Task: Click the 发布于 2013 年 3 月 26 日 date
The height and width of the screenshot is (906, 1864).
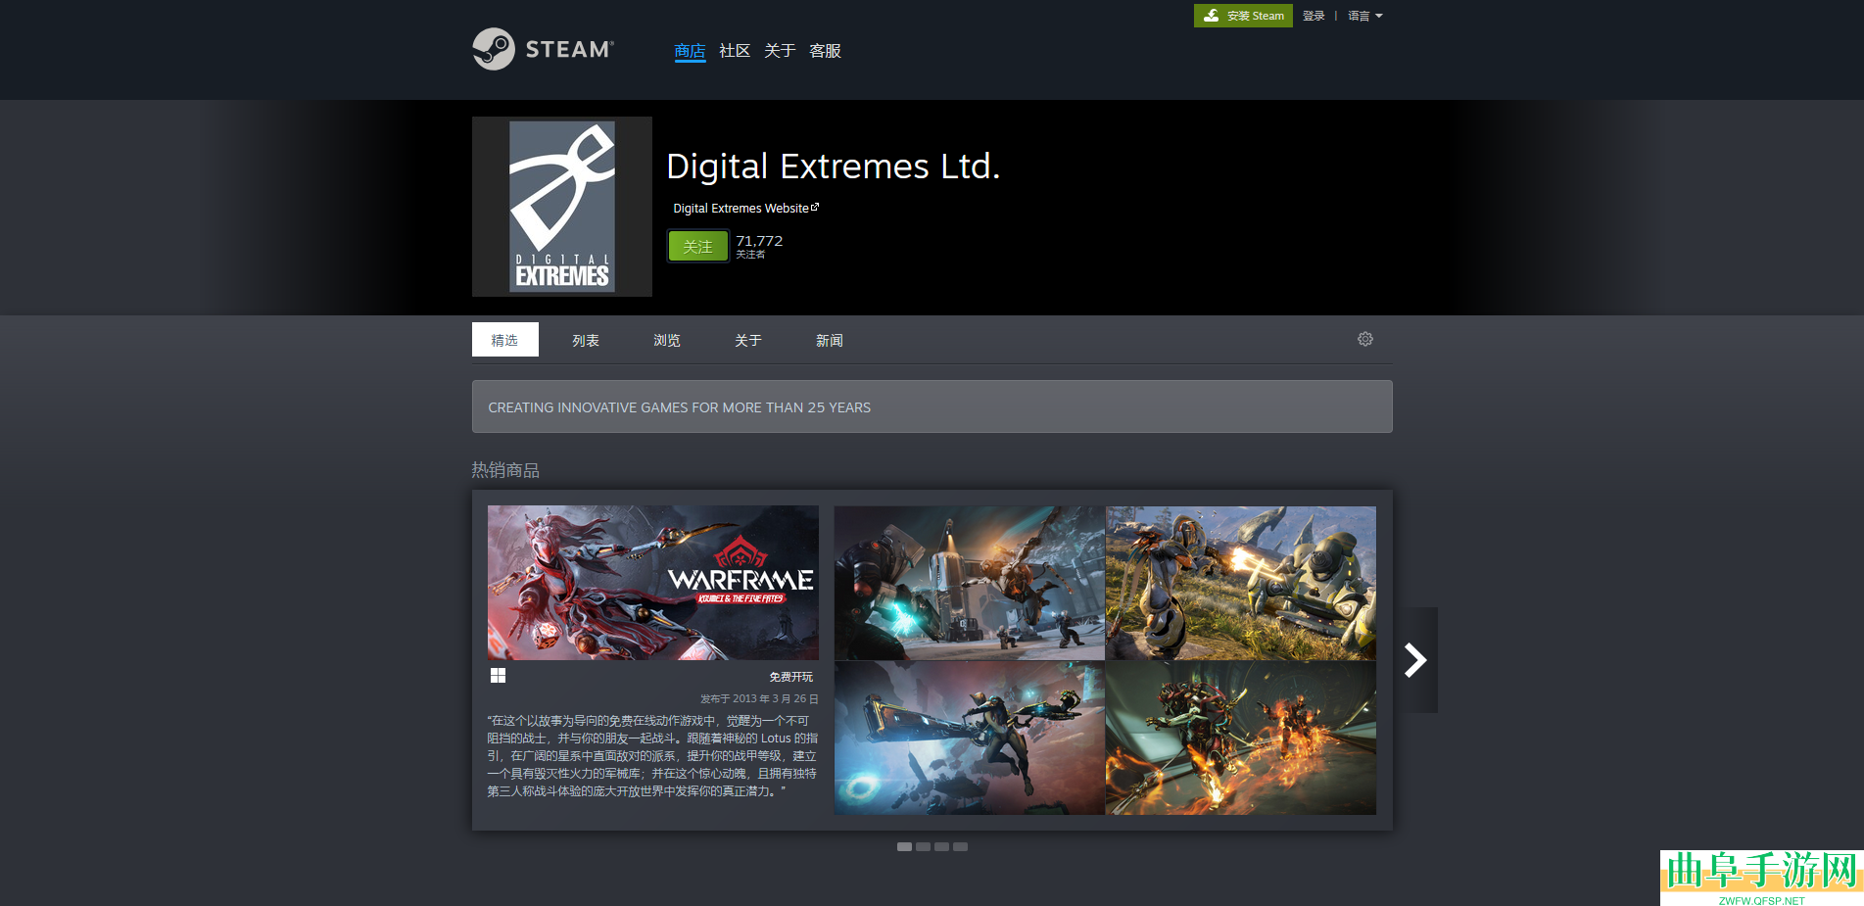Action: tap(759, 699)
